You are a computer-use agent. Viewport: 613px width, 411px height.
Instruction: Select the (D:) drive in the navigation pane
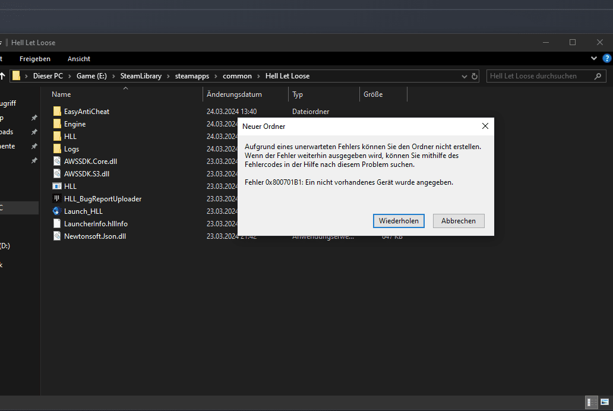(5, 245)
